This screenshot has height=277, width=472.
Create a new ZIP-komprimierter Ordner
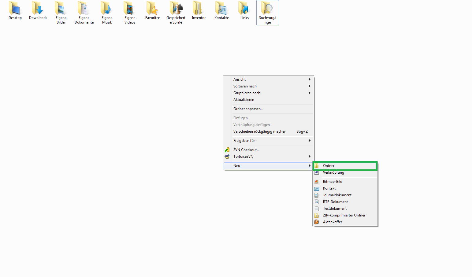point(344,215)
